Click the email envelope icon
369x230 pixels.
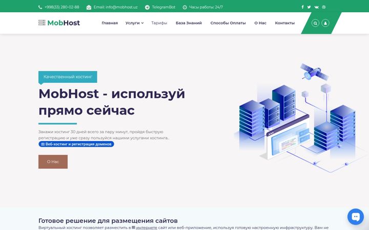tap(89, 7)
